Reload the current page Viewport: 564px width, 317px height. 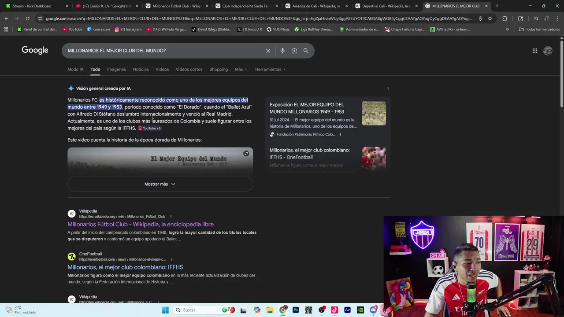[27, 18]
